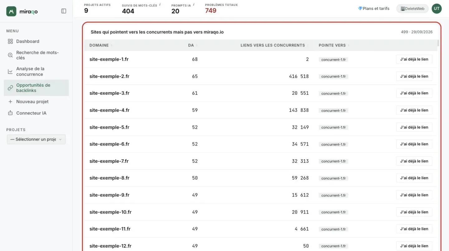Sort the table by Pointe vers
This screenshot has width=449, height=251.
(334, 45)
